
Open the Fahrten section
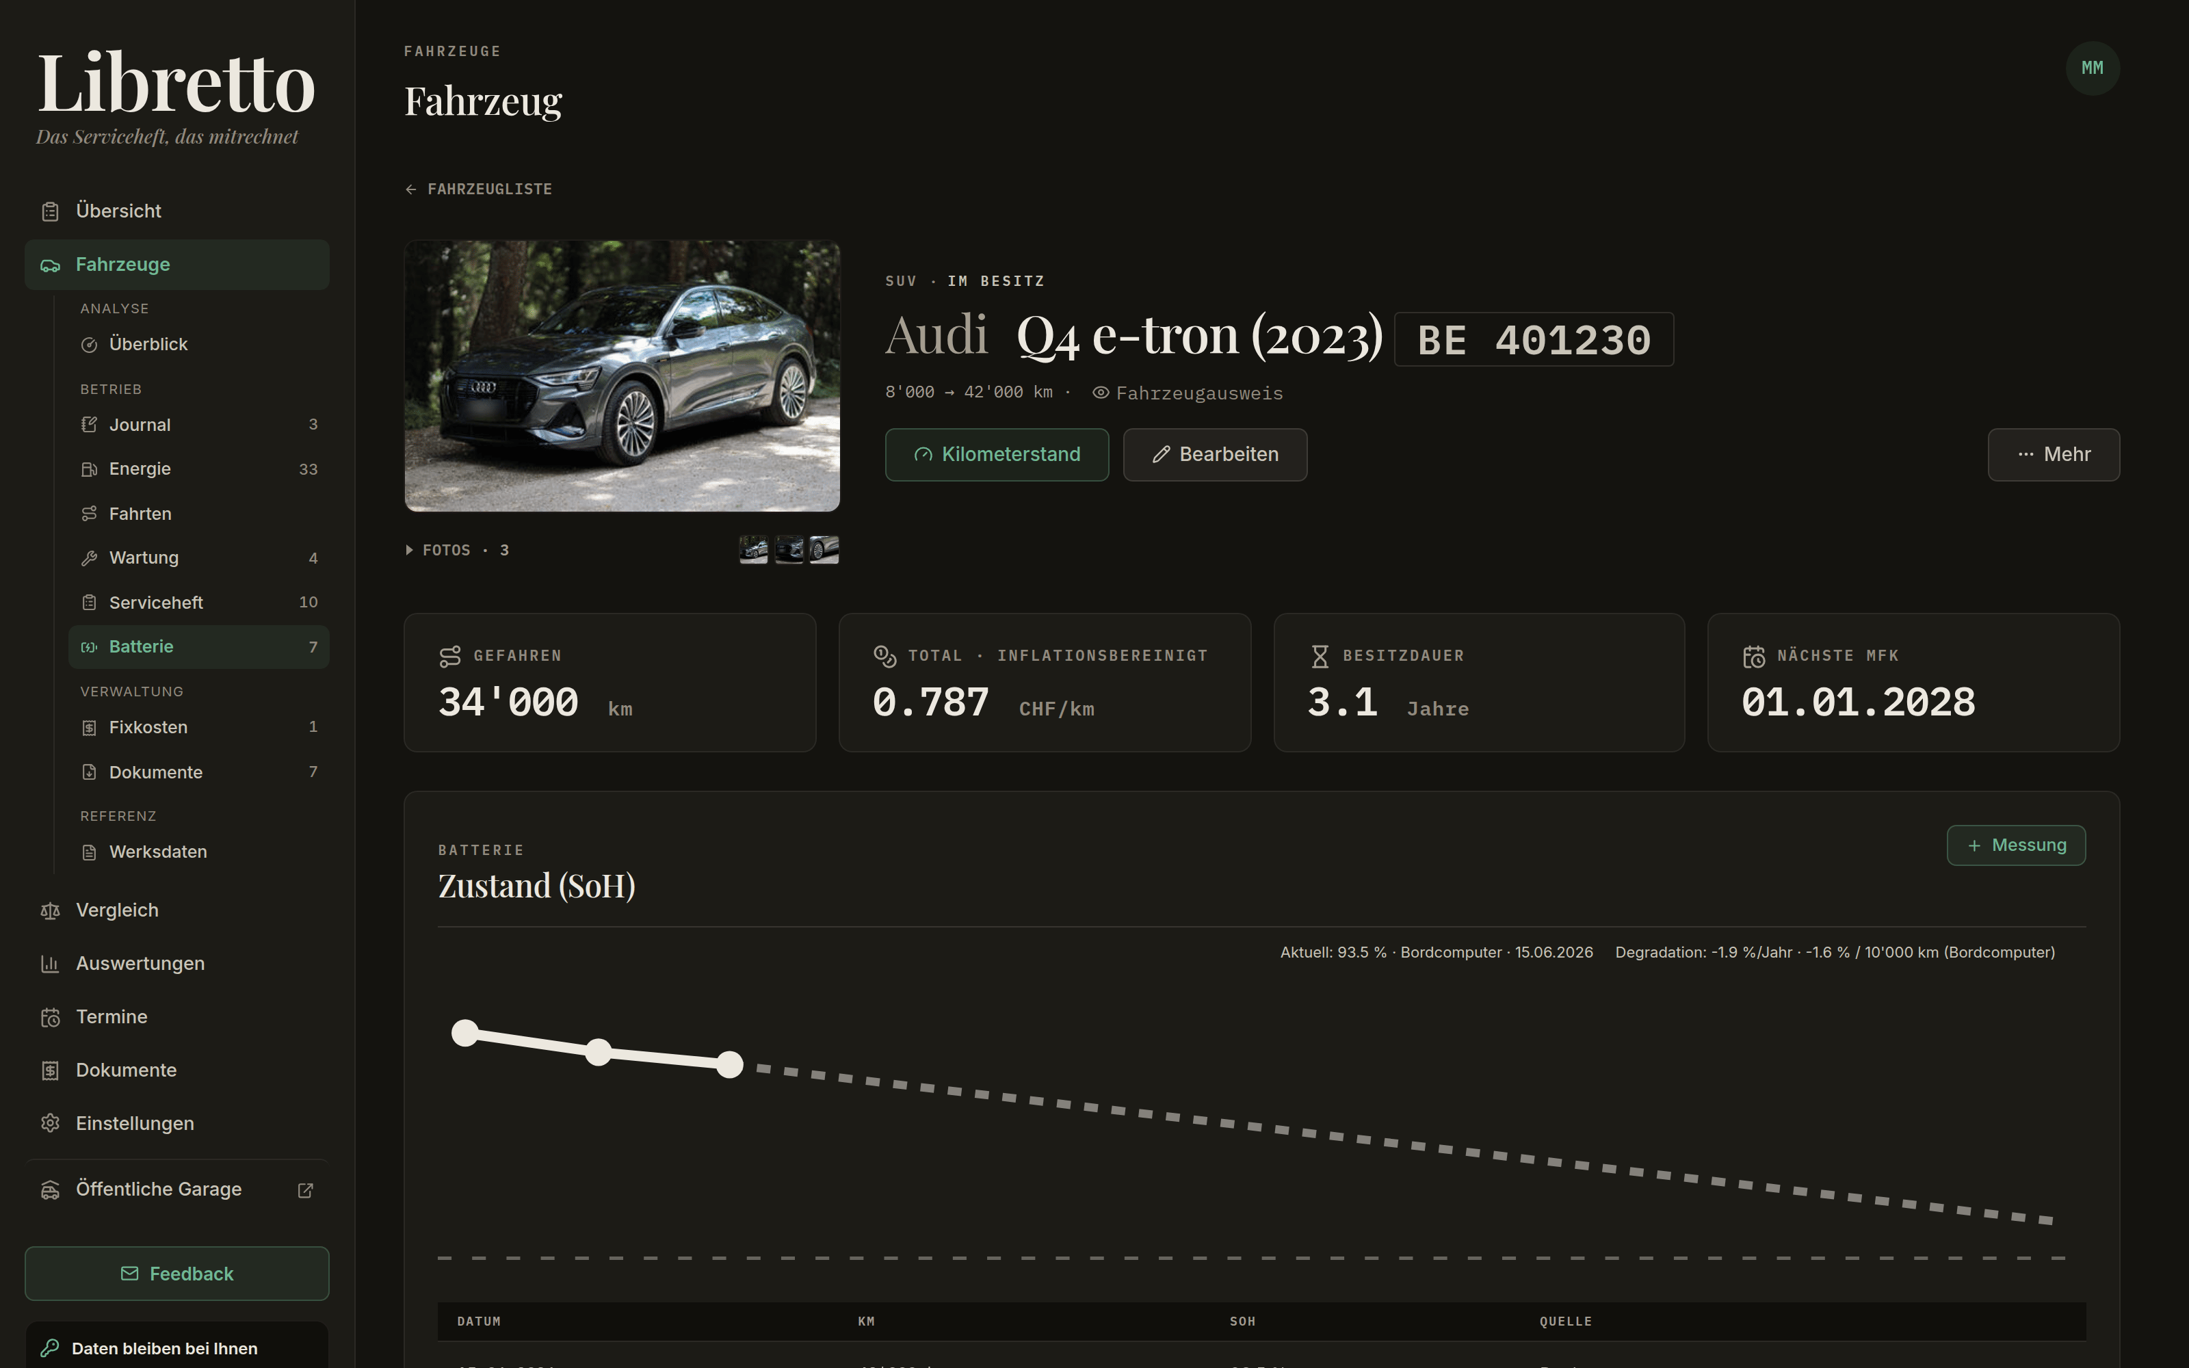199,514
